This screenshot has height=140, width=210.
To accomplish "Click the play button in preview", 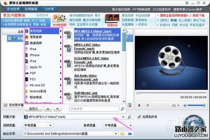I will pyautogui.click(x=139, y=105).
